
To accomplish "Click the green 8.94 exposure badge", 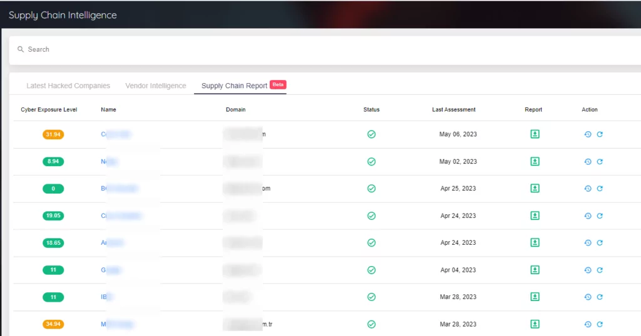I will click(x=53, y=162).
